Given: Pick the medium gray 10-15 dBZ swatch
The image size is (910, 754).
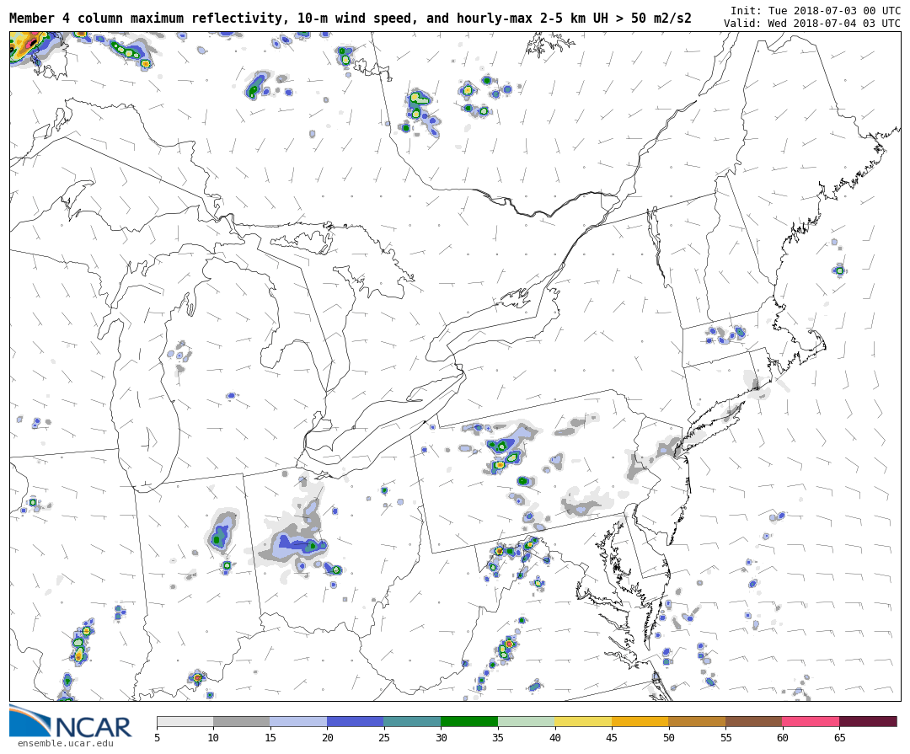Looking at the screenshot, I should 241,722.
